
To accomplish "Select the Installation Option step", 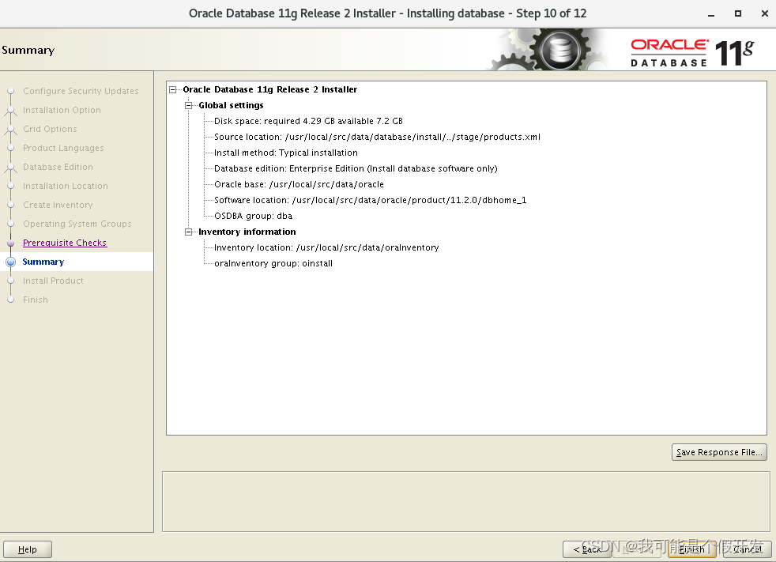I will (x=62, y=110).
